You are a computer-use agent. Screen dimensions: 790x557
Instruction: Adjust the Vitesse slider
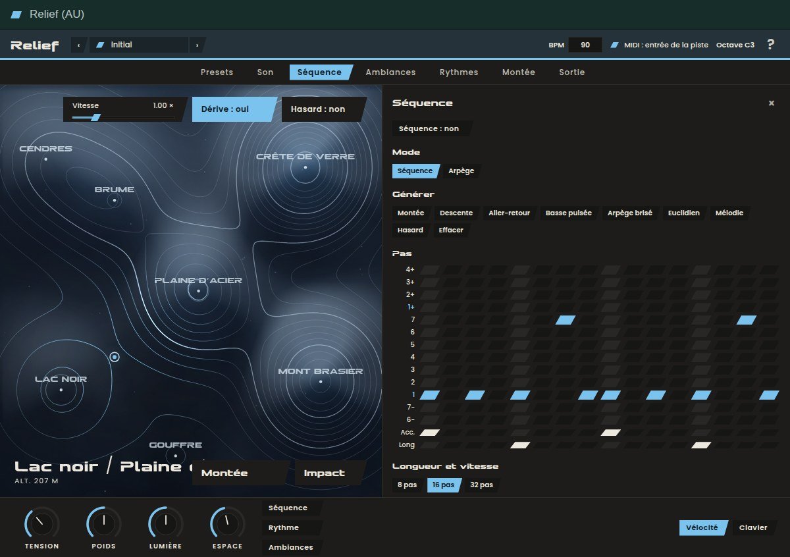[x=123, y=118]
